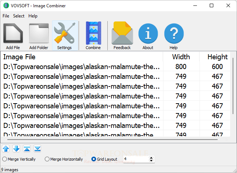Close the Image Combiner window
The width and height of the screenshot is (237, 173).
point(228,5)
